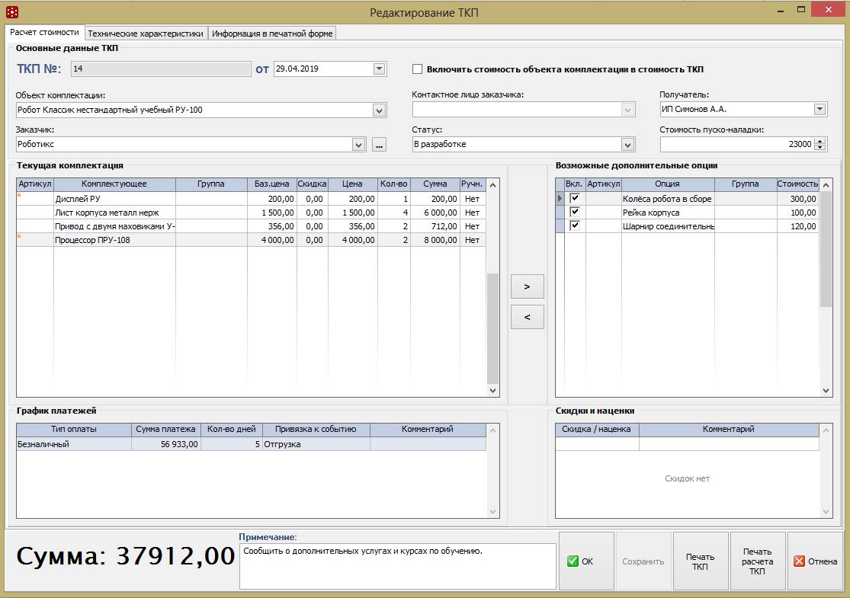Click Нет in Ручн. column for Процессор

tap(472, 240)
